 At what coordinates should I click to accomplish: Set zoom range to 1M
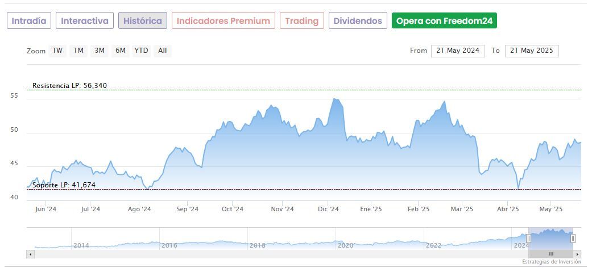[78, 51]
